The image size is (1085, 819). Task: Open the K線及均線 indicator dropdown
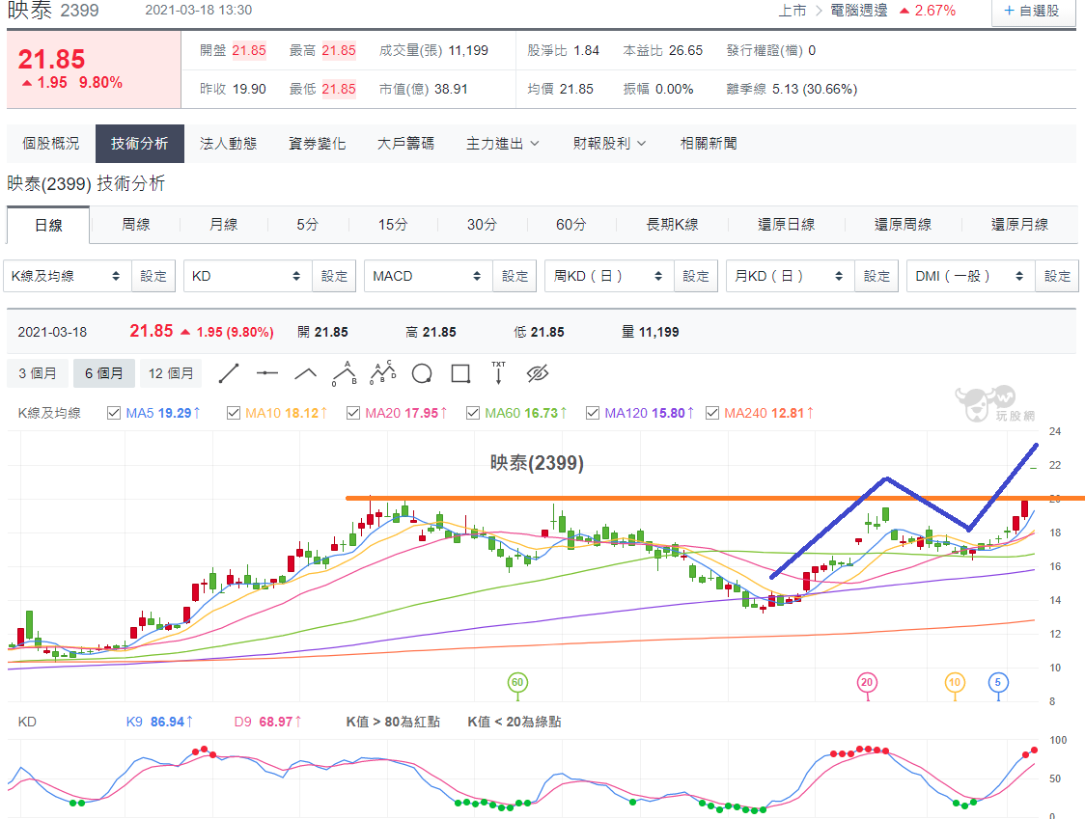[x=68, y=276]
